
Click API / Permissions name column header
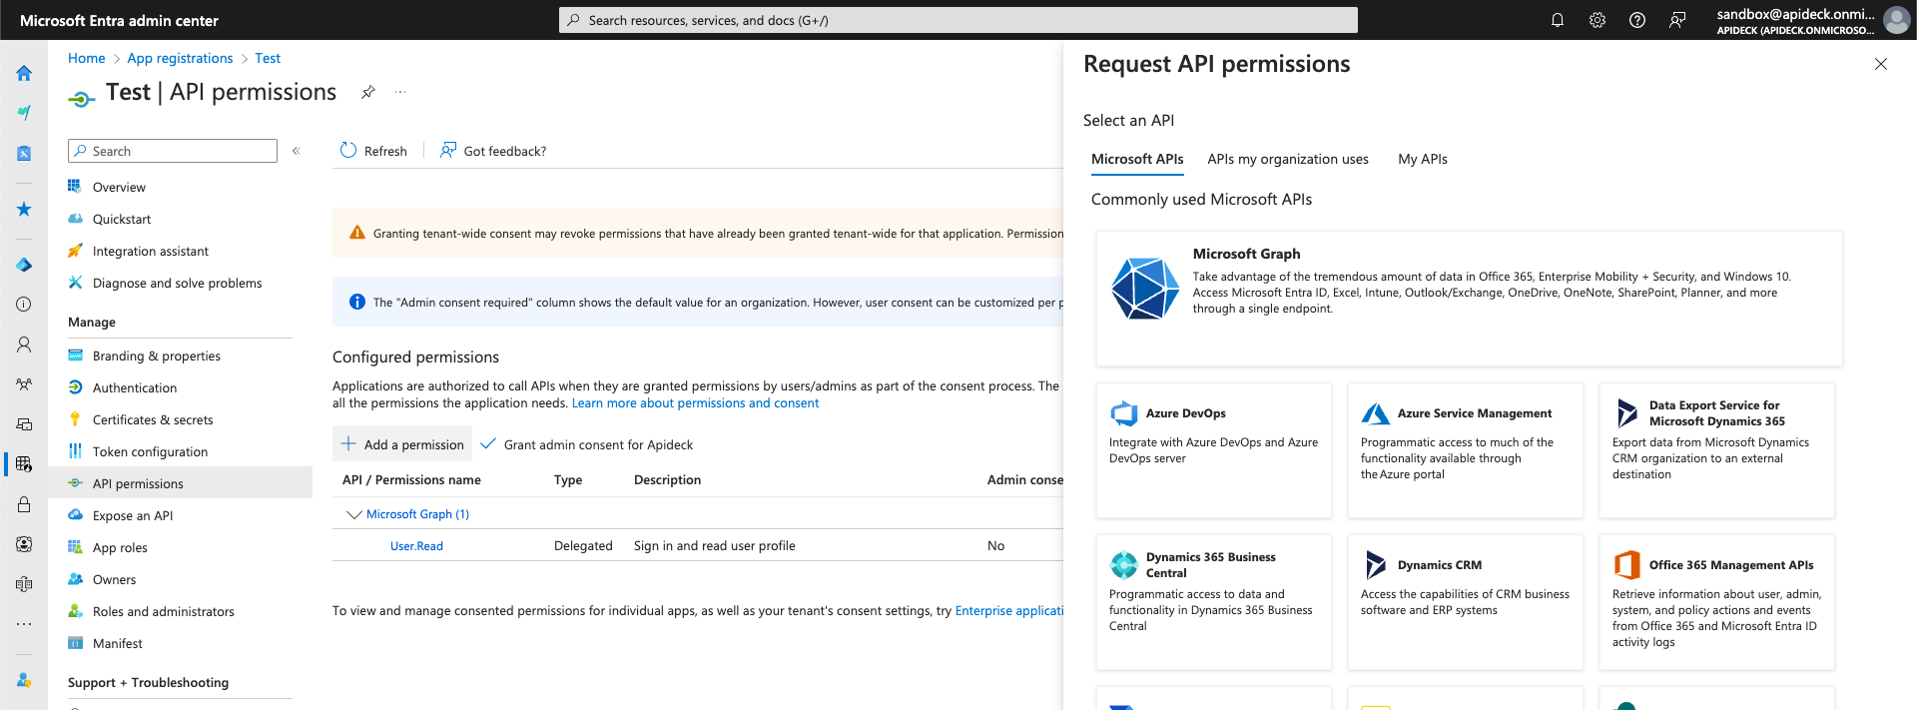point(411,480)
